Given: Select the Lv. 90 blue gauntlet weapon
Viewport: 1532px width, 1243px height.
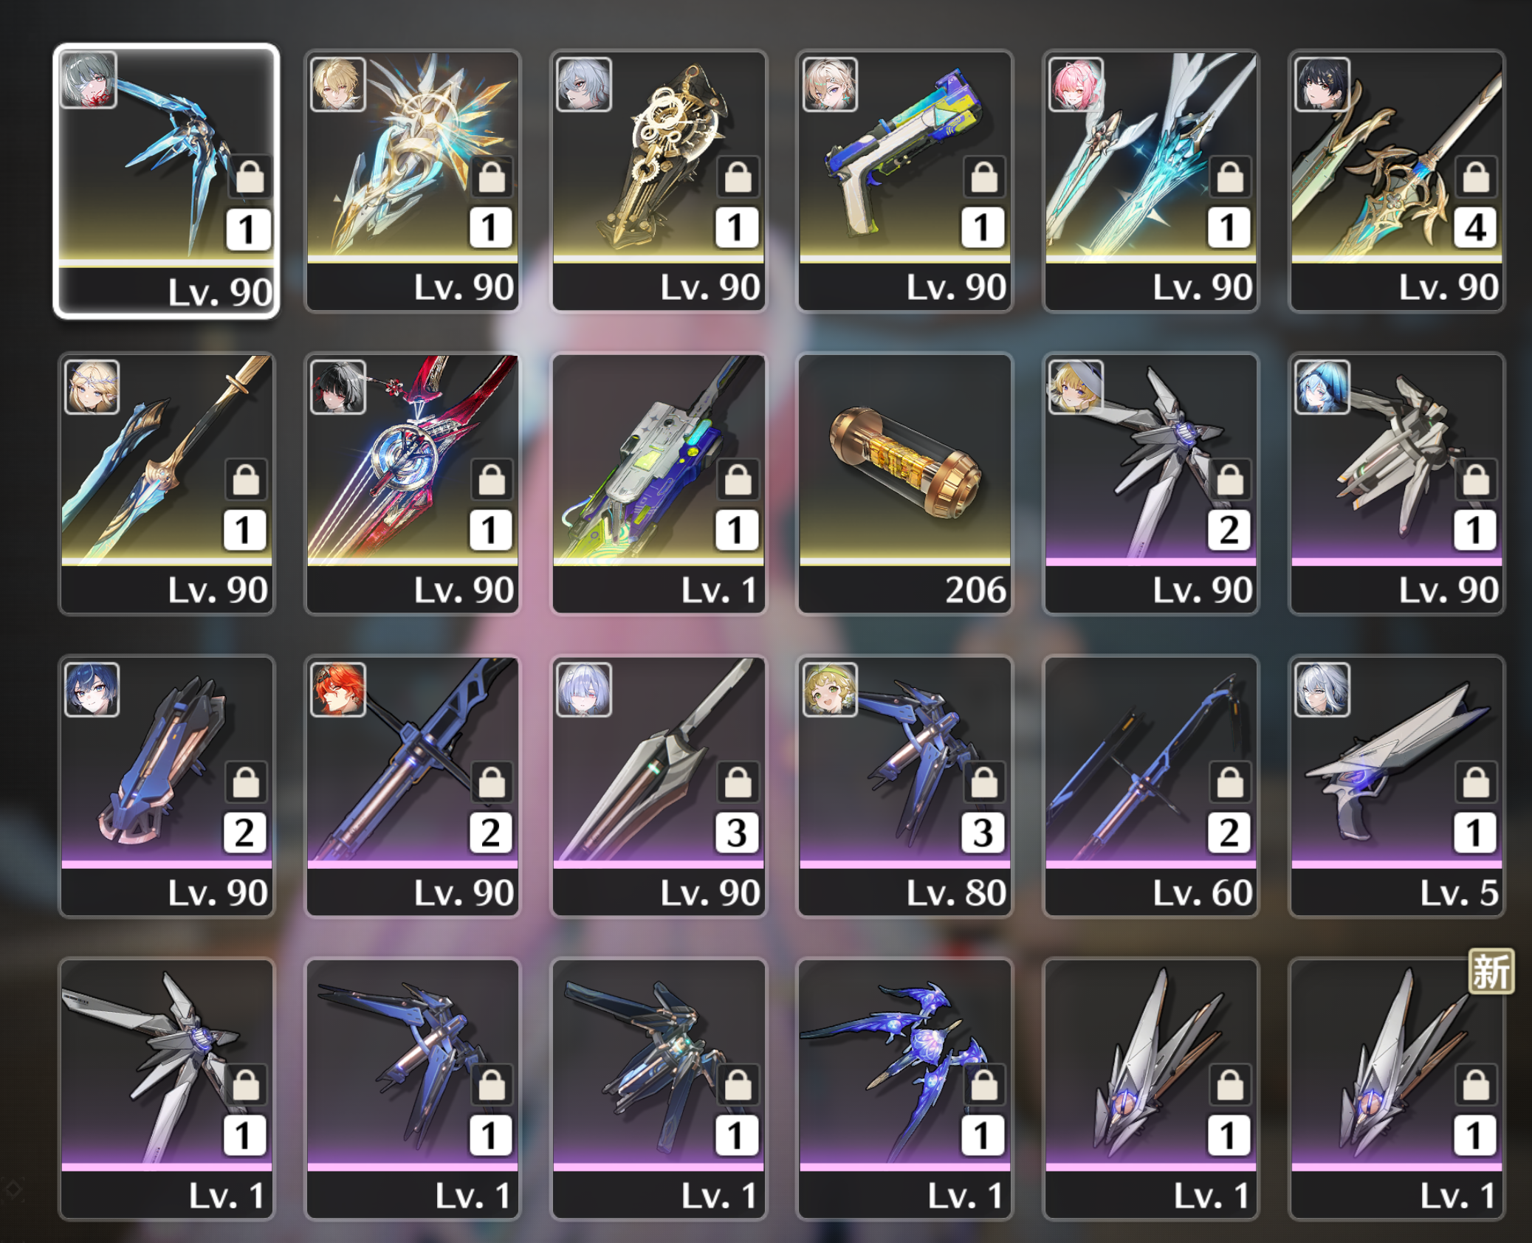Looking at the screenshot, I should point(166,786).
